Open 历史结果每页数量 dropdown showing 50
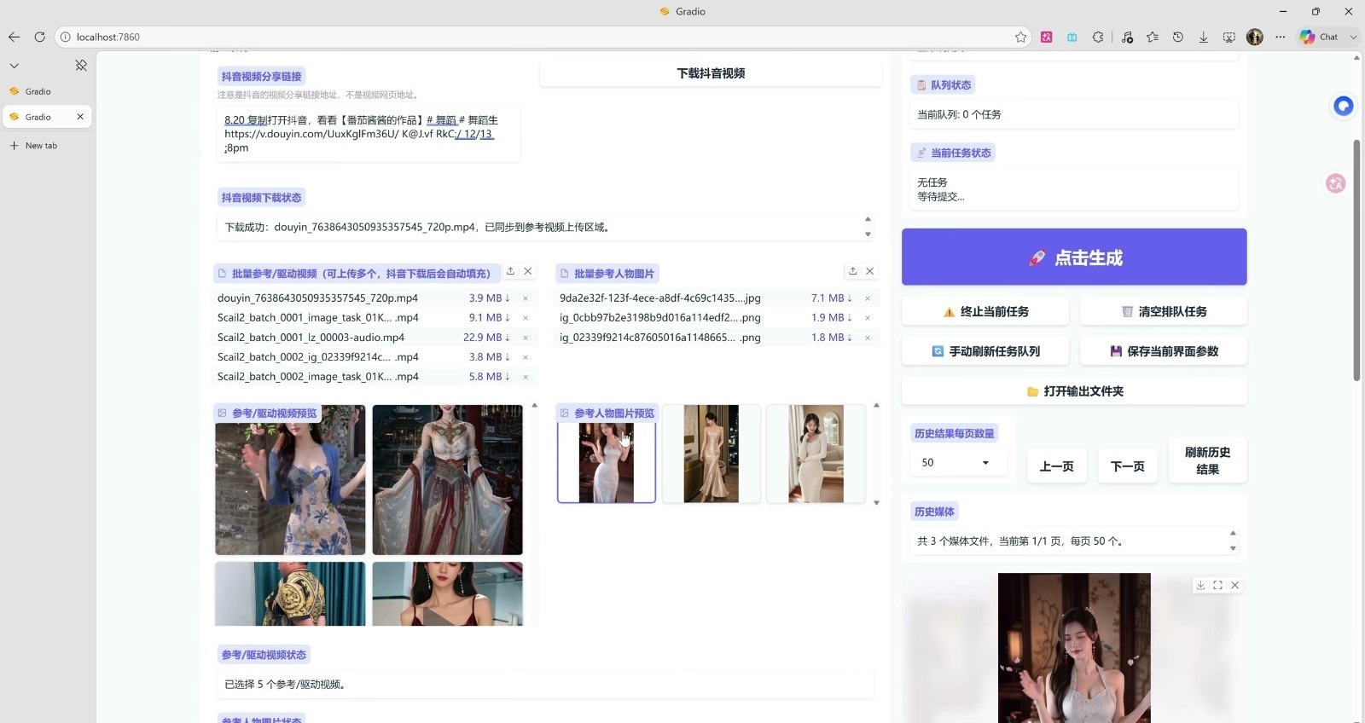1365x723 pixels. (x=958, y=463)
